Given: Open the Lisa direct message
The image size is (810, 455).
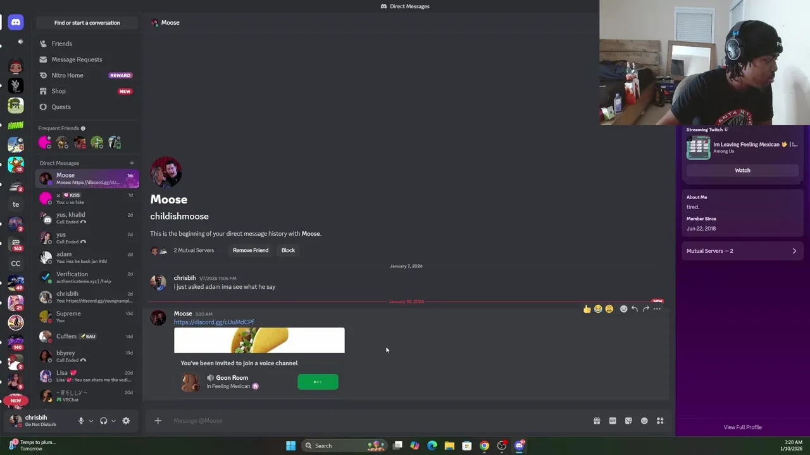Looking at the screenshot, I should (x=87, y=376).
